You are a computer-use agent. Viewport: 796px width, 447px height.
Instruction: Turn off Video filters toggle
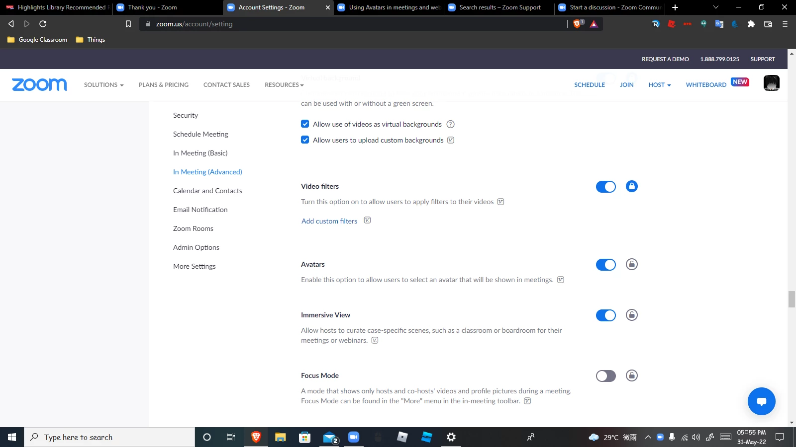(x=606, y=187)
